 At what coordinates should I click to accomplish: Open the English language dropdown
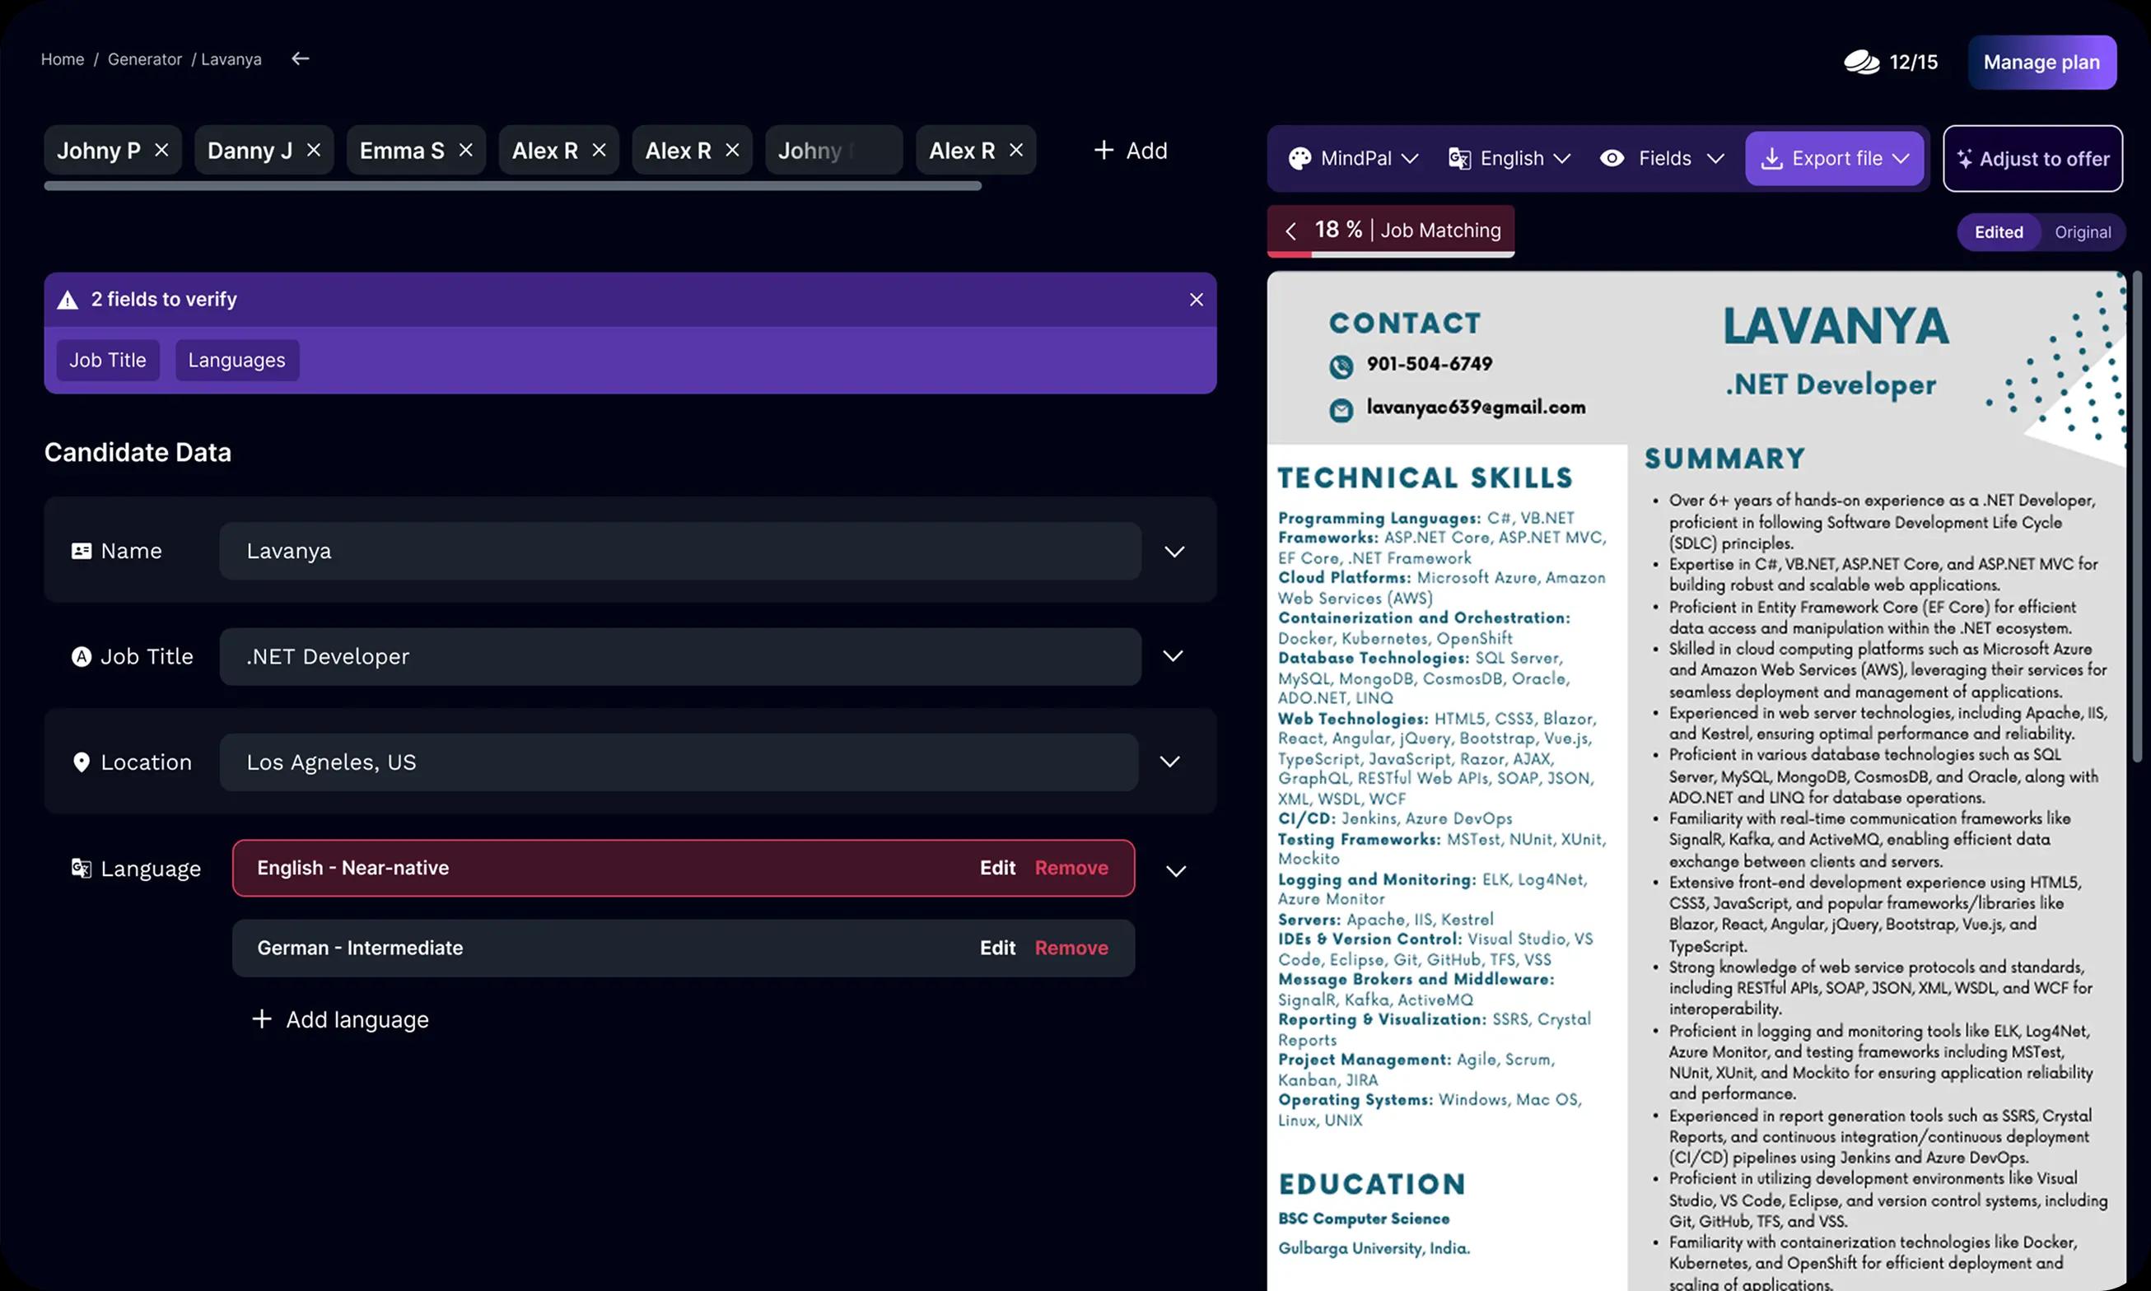pyautogui.click(x=1509, y=158)
